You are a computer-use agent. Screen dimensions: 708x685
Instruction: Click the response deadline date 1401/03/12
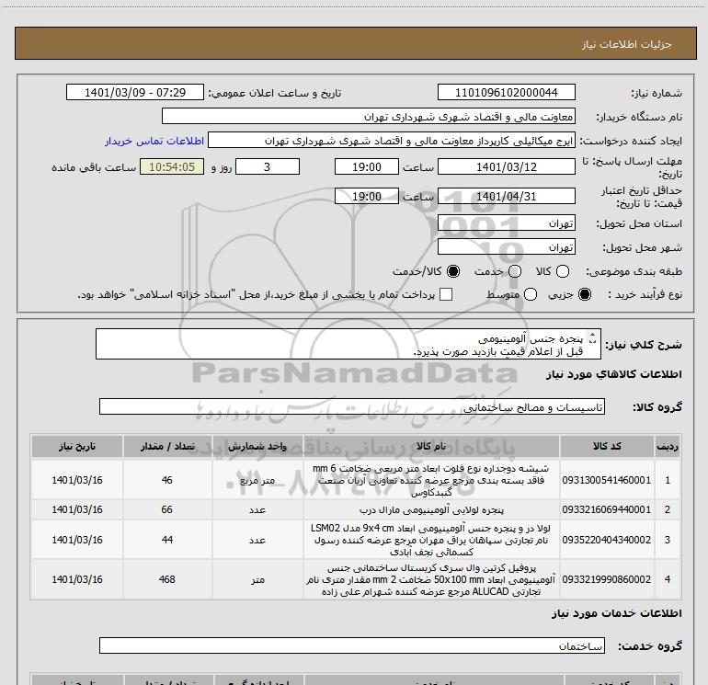506,166
